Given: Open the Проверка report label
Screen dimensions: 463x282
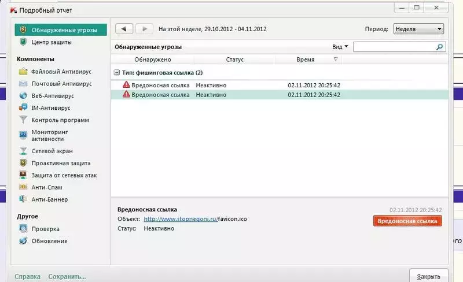Looking at the screenshot, I should pyautogui.click(x=46, y=229).
